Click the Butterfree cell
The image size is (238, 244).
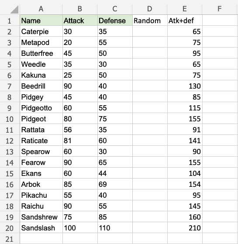pos(41,53)
